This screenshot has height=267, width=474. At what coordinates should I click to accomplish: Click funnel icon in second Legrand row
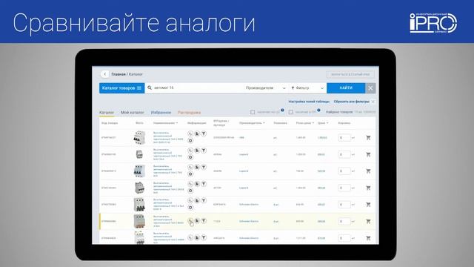[204, 167]
